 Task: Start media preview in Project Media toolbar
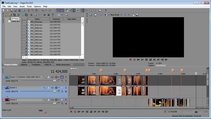coord(45,15)
